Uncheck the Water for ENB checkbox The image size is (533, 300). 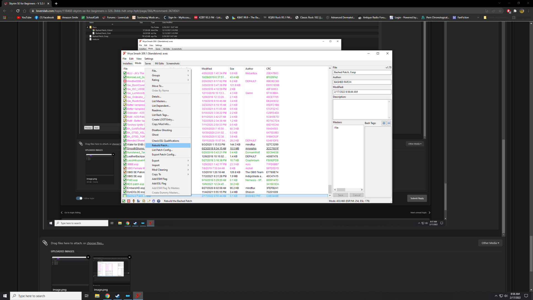click(125, 144)
